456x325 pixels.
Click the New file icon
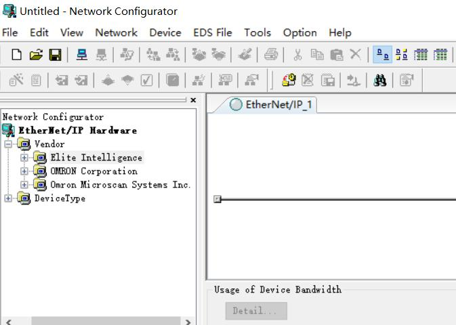click(17, 55)
